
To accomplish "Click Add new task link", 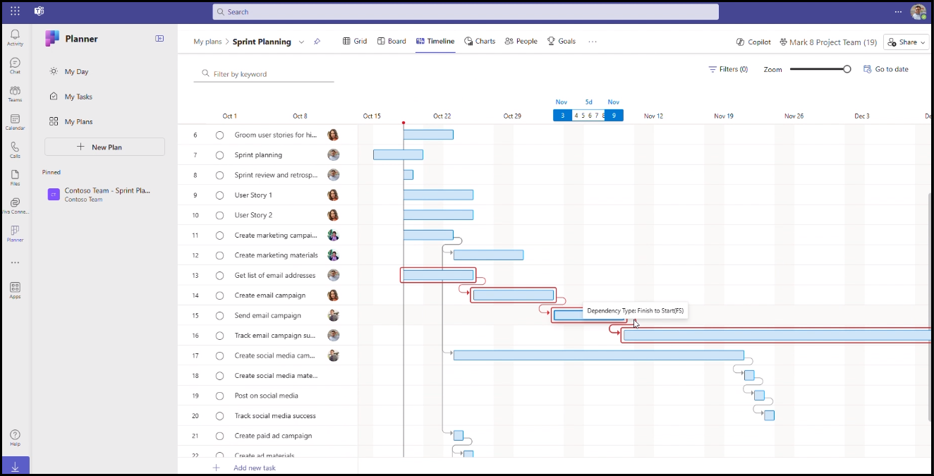I will pyautogui.click(x=254, y=468).
